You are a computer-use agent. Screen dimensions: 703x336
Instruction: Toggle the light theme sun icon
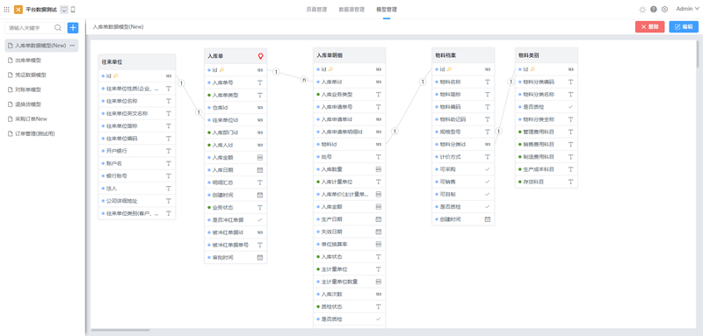tap(642, 10)
